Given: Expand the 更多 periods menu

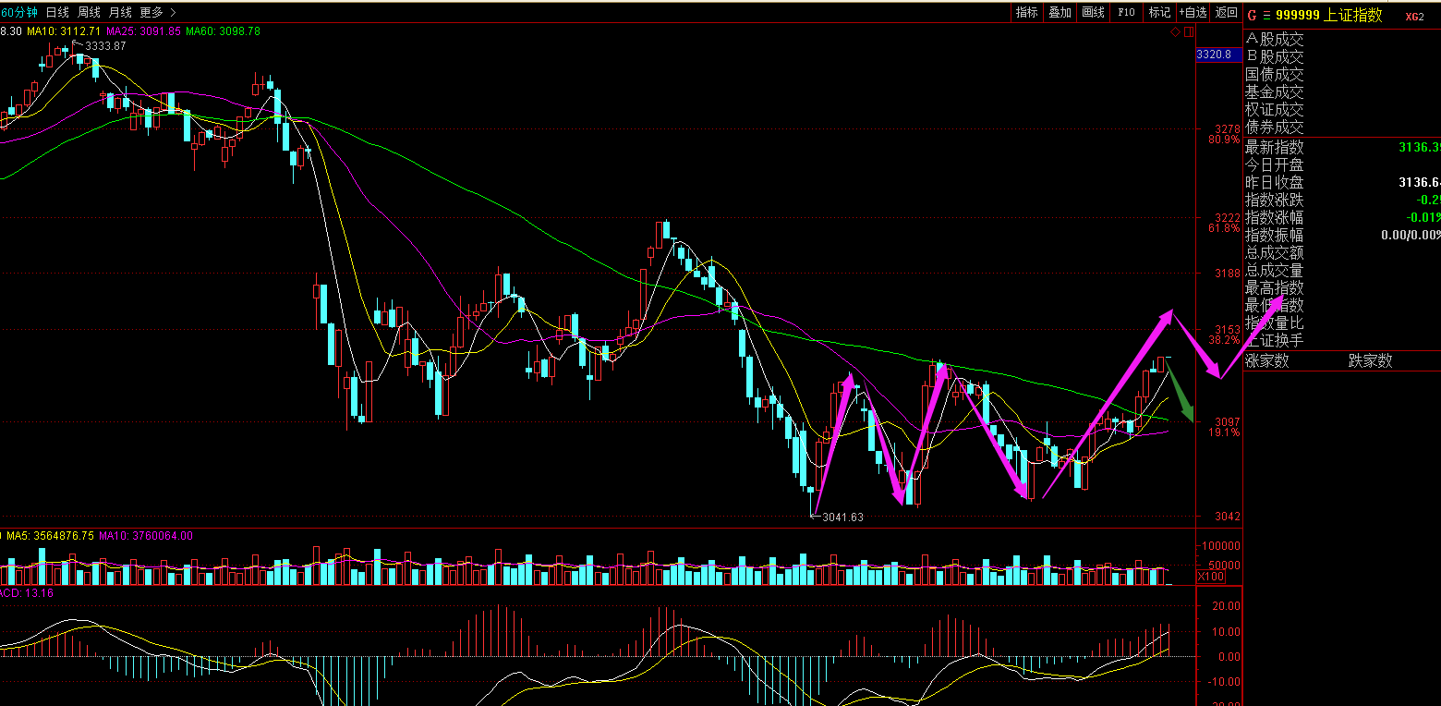Looking at the screenshot, I should (157, 12).
